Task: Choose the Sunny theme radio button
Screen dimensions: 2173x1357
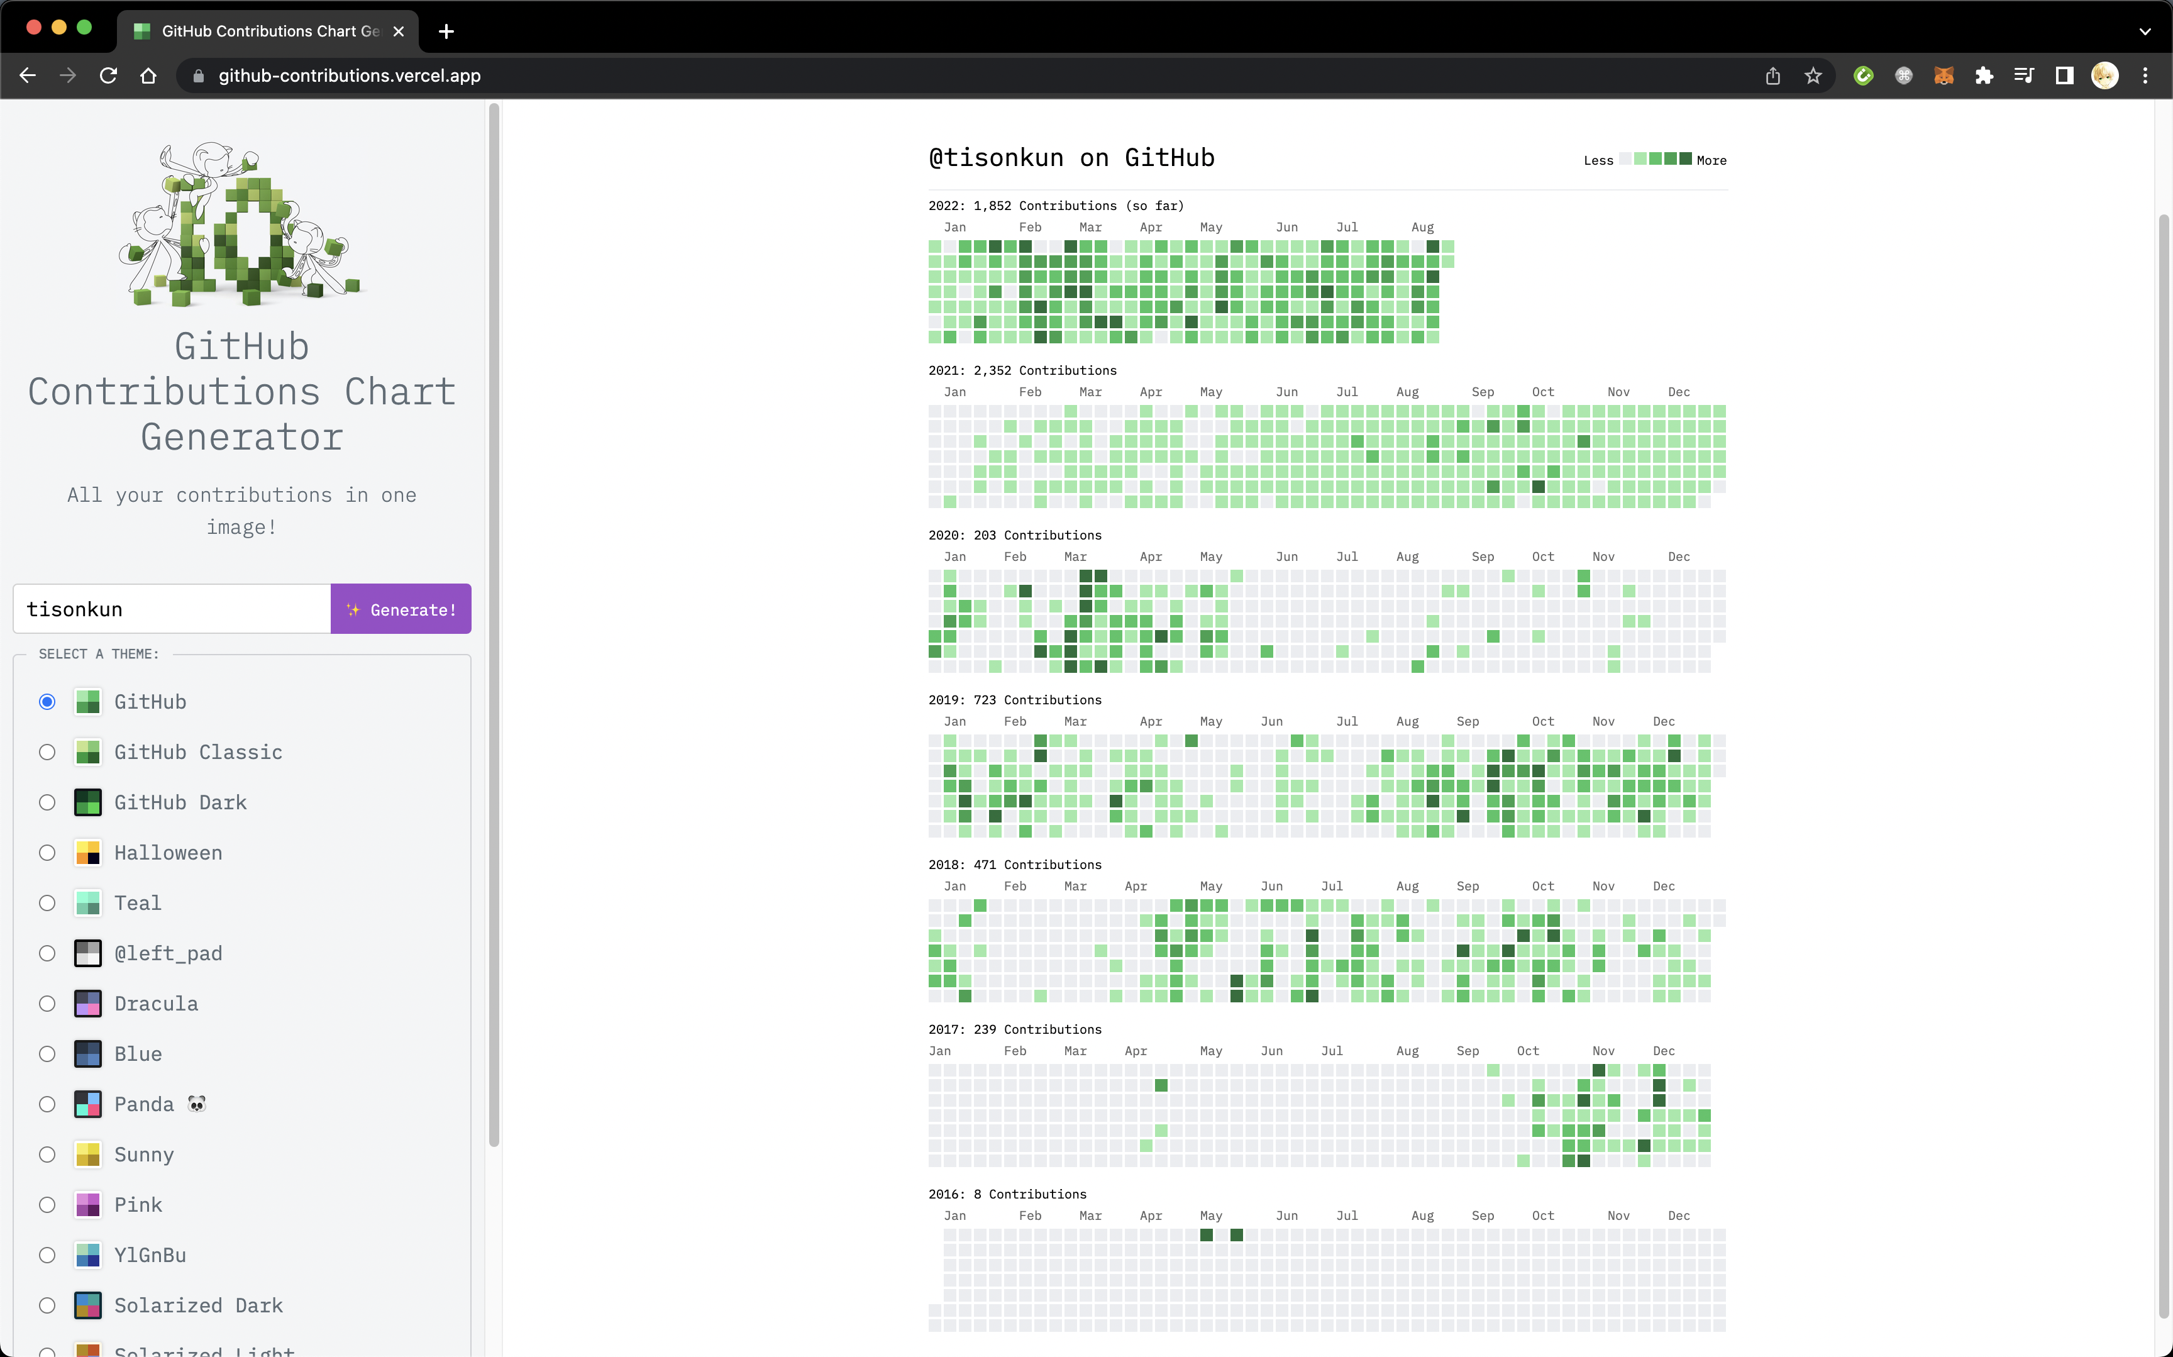Action: pos(48,1154)
